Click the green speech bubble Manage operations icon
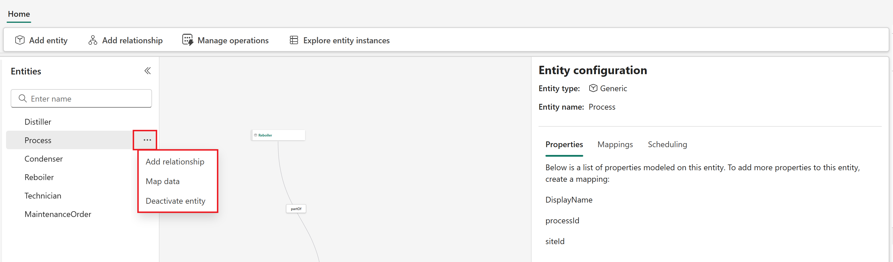This screenshot has height=262, width=893. tap(187, 40)
